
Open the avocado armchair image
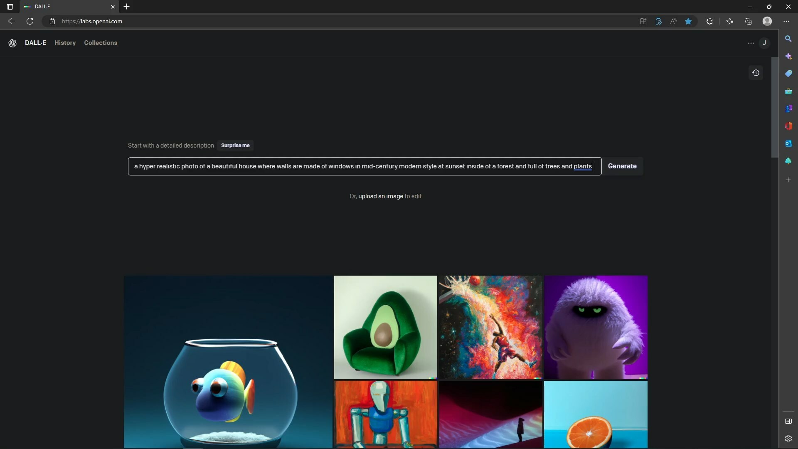(x=386, y=327)
